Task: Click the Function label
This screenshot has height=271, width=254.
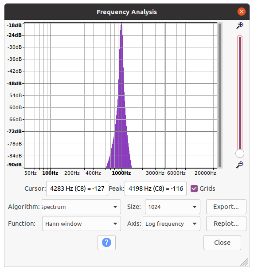Action: [22, 224]
